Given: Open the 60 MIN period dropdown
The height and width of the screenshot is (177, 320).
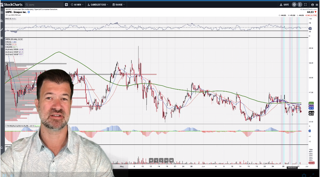Looking at the screenshot, I should 77,5.
